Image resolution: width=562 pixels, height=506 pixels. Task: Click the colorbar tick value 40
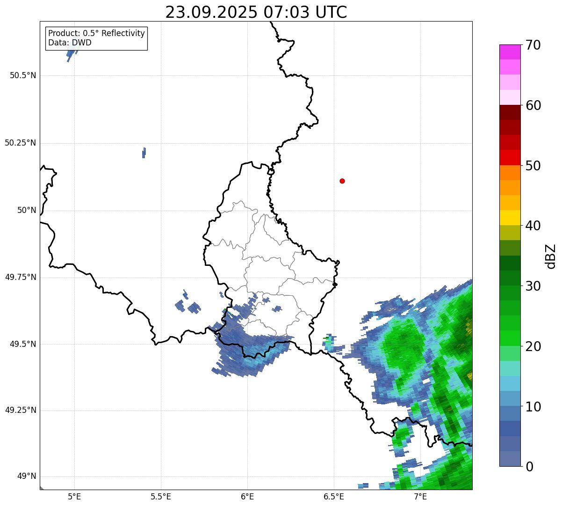pyautogui.click(x=533, y=226)
